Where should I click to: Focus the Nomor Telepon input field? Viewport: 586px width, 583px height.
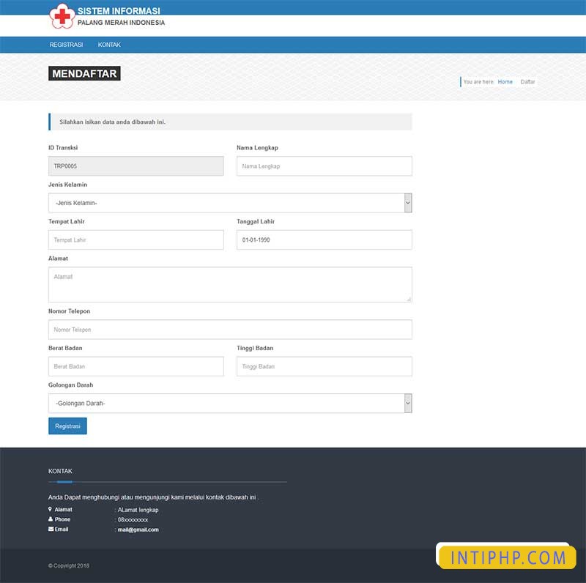pos(230,330)
